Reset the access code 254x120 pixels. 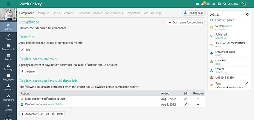(x=218, y=46)
